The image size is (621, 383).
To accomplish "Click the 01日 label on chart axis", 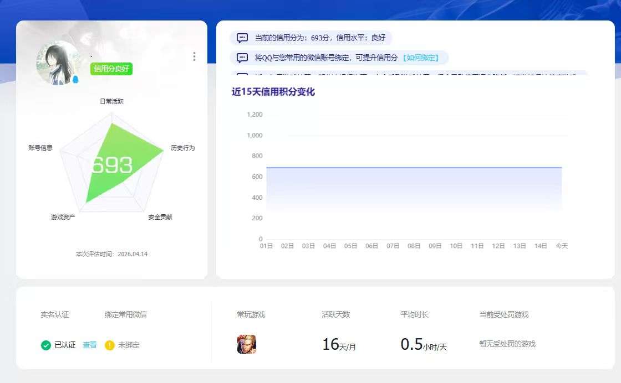I will 266,246.
